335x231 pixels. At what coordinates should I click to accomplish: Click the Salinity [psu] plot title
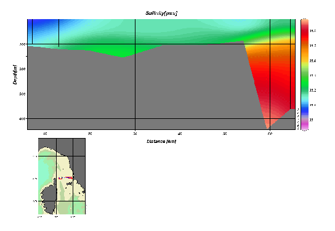161,14
